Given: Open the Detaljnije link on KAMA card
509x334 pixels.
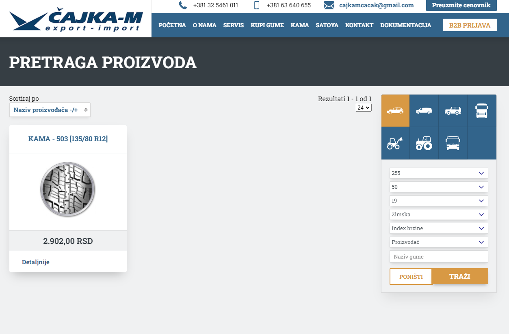Looking at the screenshot, I should pos(36,262).
